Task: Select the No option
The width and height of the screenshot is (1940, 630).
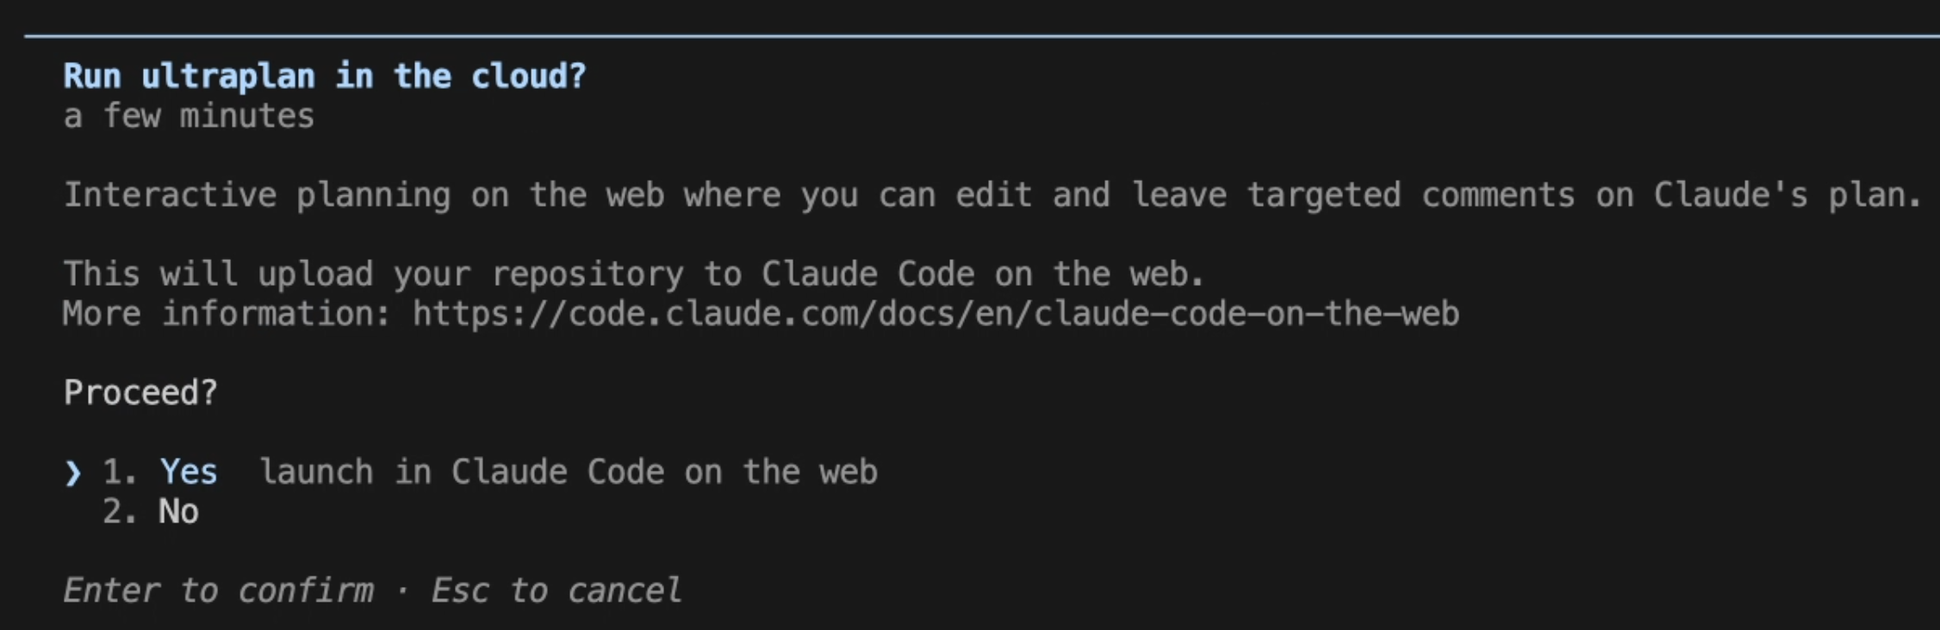Action: pyautogui.click(x=178, y=511)
